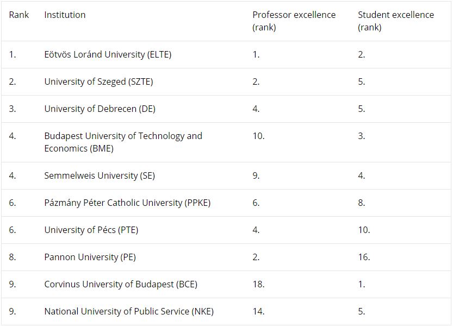Screen dimensions: 453x327
Task: Click University of Debrecen (DE) entry
Action: [x=100, y=109]
